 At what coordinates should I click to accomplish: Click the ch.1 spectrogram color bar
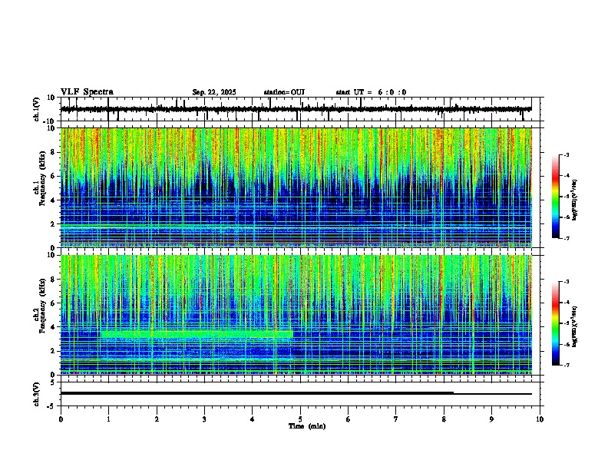pos(556,197)
